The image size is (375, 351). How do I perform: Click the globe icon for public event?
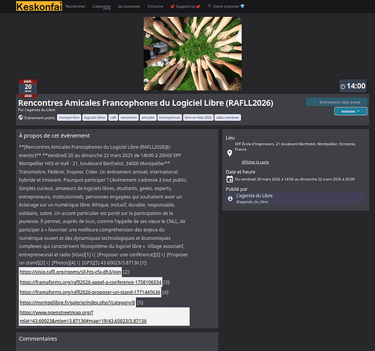coord(21,117)
